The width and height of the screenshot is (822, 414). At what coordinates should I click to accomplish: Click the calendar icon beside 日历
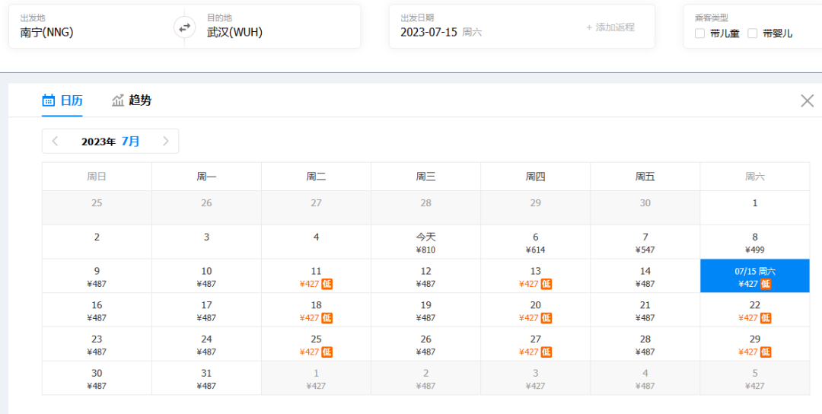pos(49,100)
